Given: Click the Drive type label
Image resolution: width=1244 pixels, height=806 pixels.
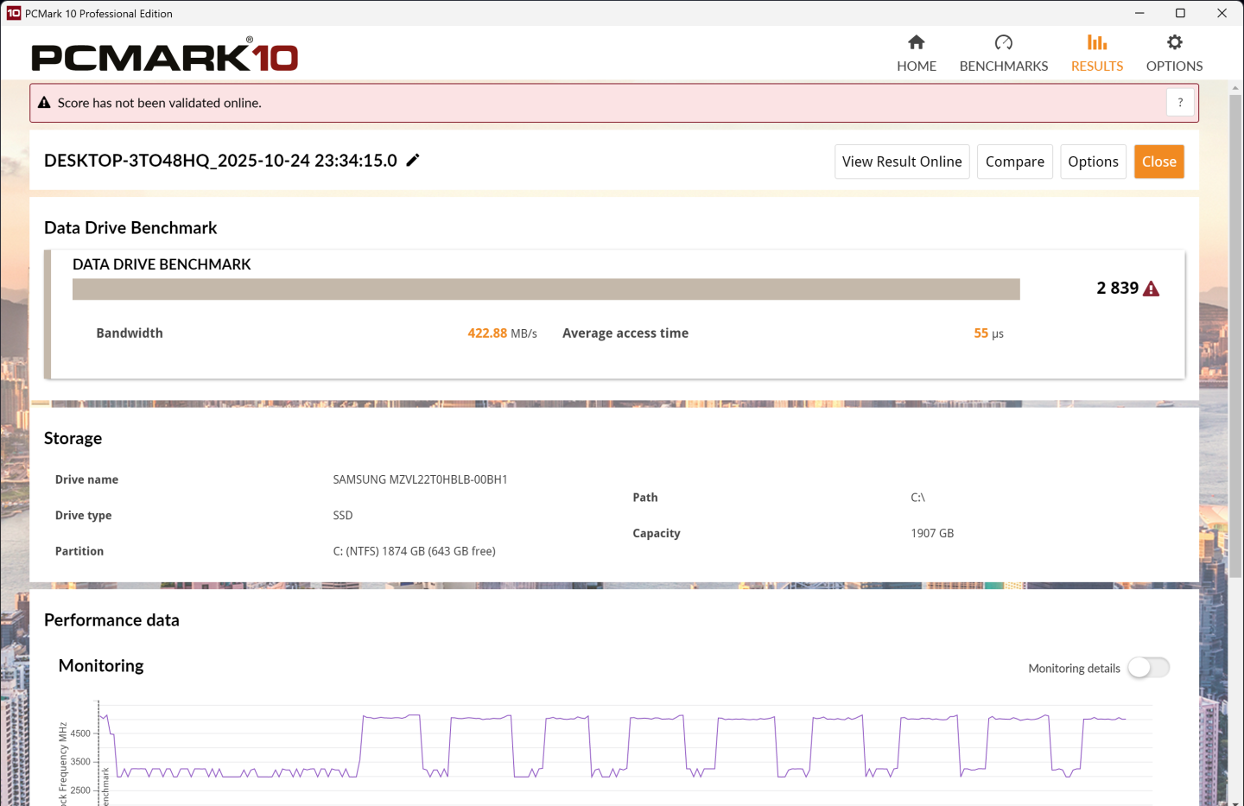Looking at the screenshot, I should 83,516.
